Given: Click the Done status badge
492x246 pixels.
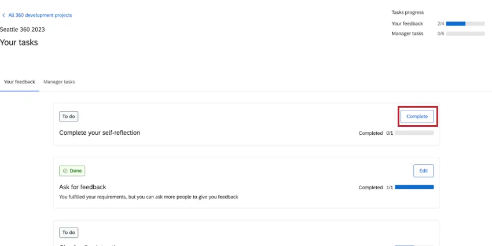Looking at the screenshot, I should point(72,171).
